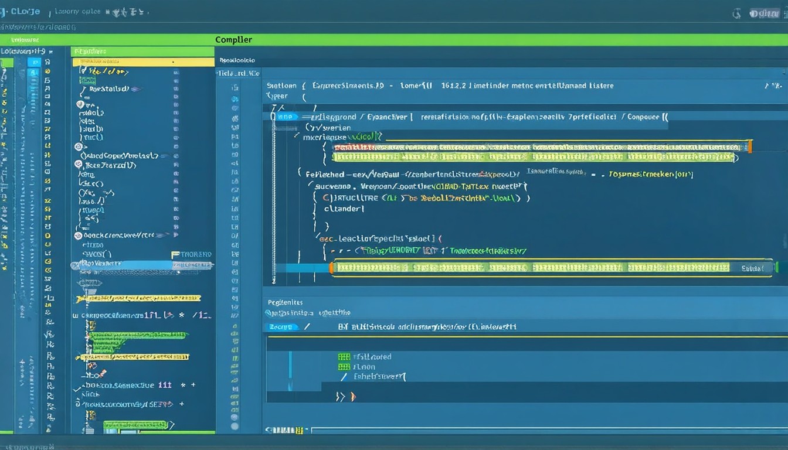Select the 'Cached CoperVorolasl7' tree row
The height and width of the screenshot is (450, 788).
(120, 156)
